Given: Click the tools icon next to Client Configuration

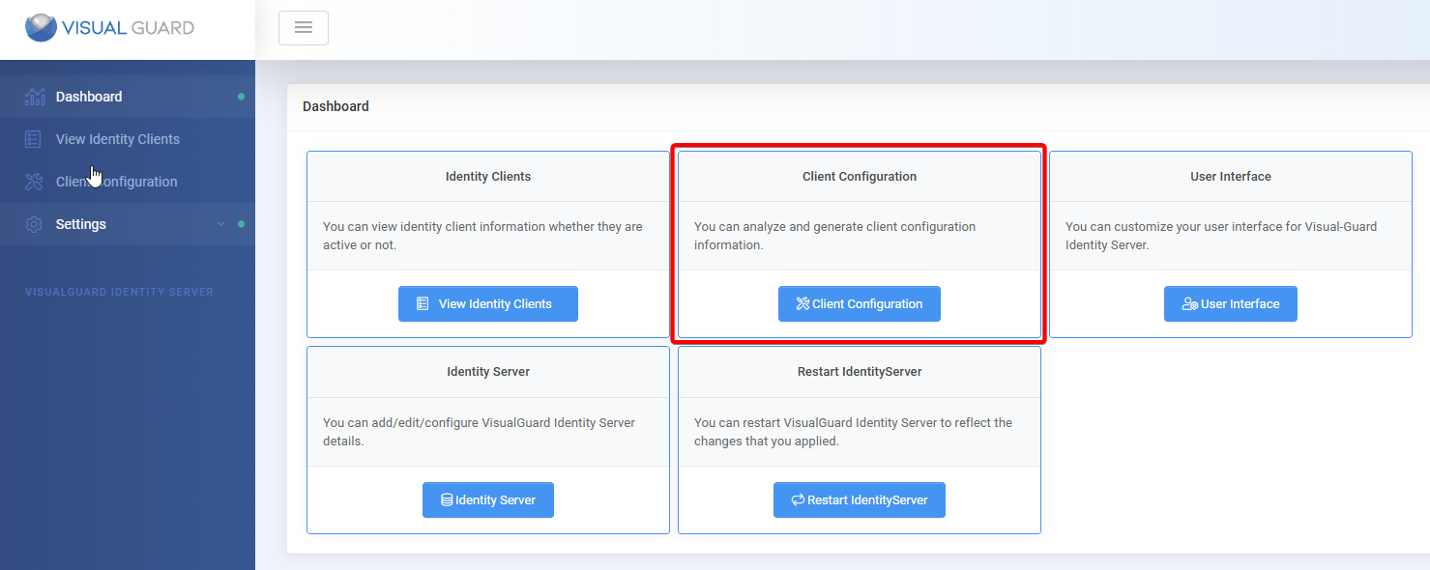Looking at the screenshot, I should [35, 181].
